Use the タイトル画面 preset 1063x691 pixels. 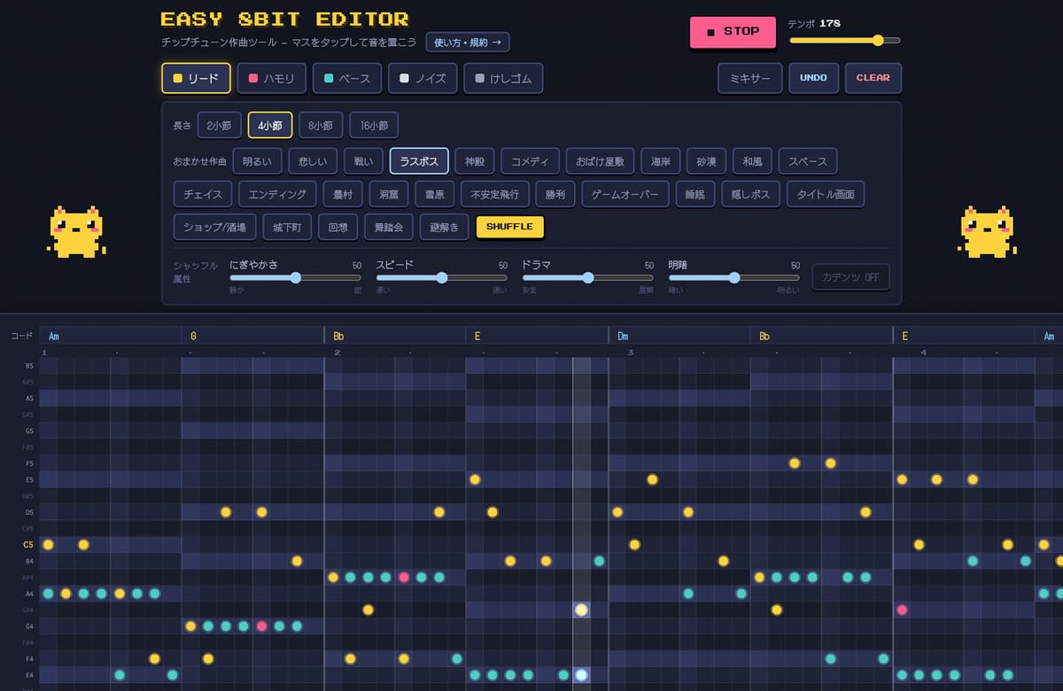pos(825,194)
